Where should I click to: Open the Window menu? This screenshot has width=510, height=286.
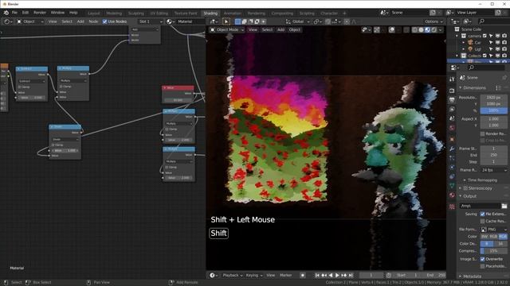[57, 13]
